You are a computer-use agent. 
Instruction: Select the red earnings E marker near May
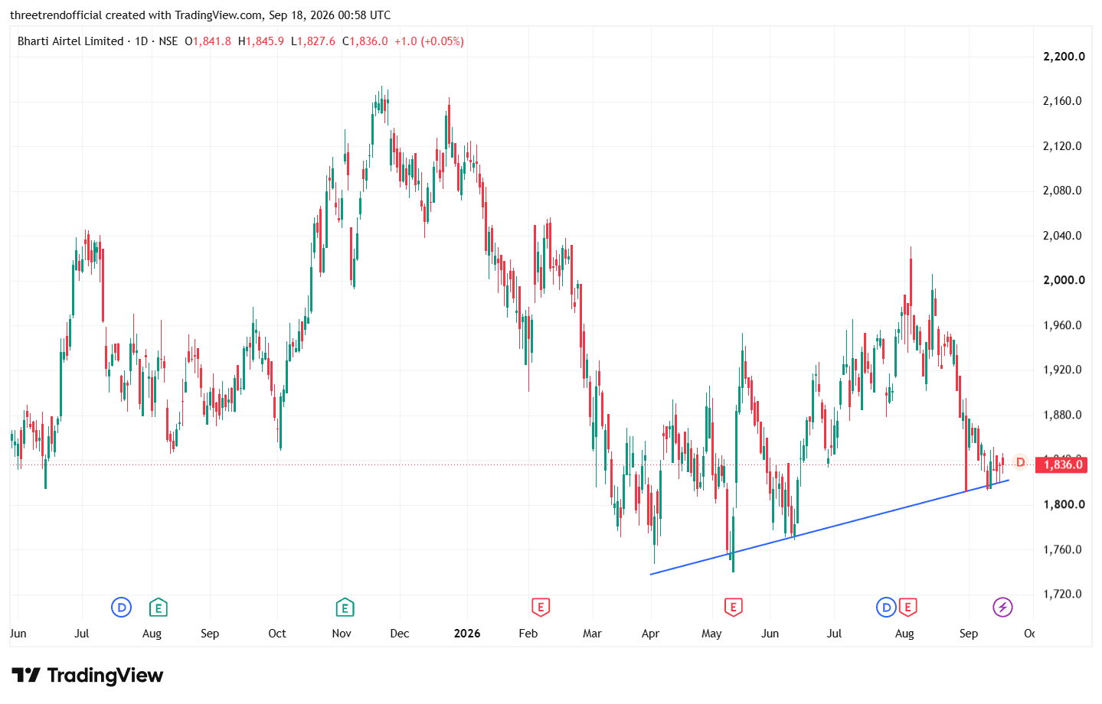pyautogui.click(x=733, y=608)
